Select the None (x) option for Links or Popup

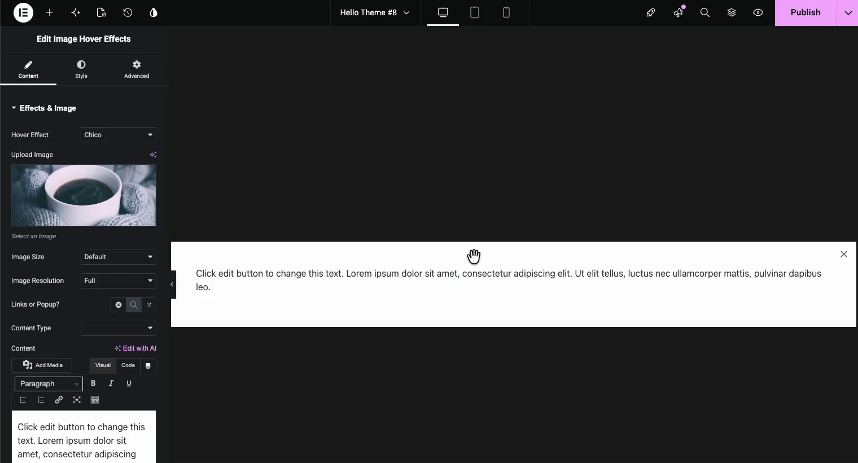tap(119, 305)
